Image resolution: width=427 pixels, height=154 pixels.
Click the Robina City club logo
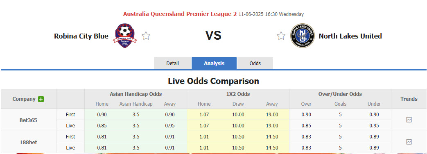tap(125, 36)
